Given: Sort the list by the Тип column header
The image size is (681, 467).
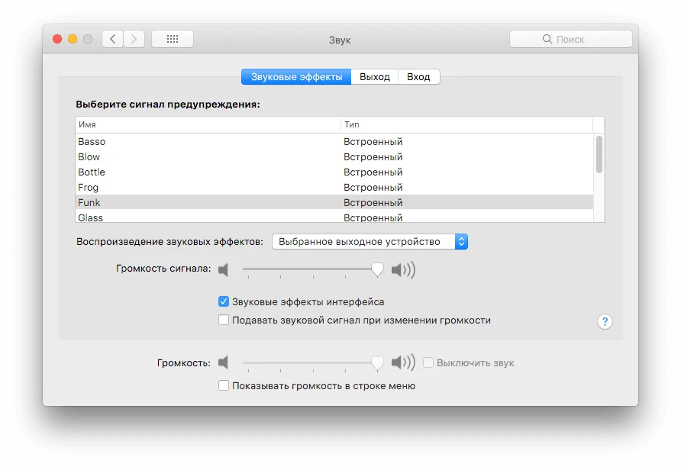Looking at the screenshot, I should pyautogui.click(x=467, y=124).
